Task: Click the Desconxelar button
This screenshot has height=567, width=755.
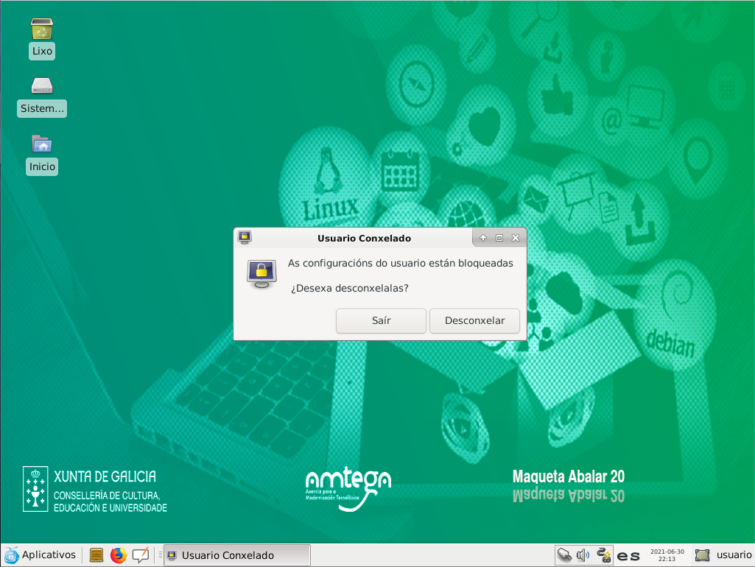Action: click(x=474, y=321)
